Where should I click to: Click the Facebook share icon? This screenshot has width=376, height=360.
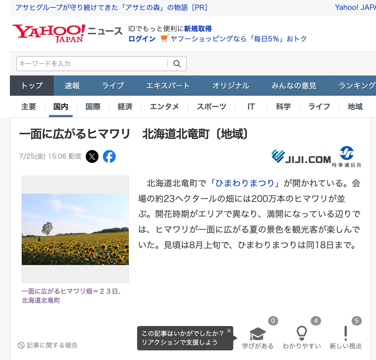109,156
